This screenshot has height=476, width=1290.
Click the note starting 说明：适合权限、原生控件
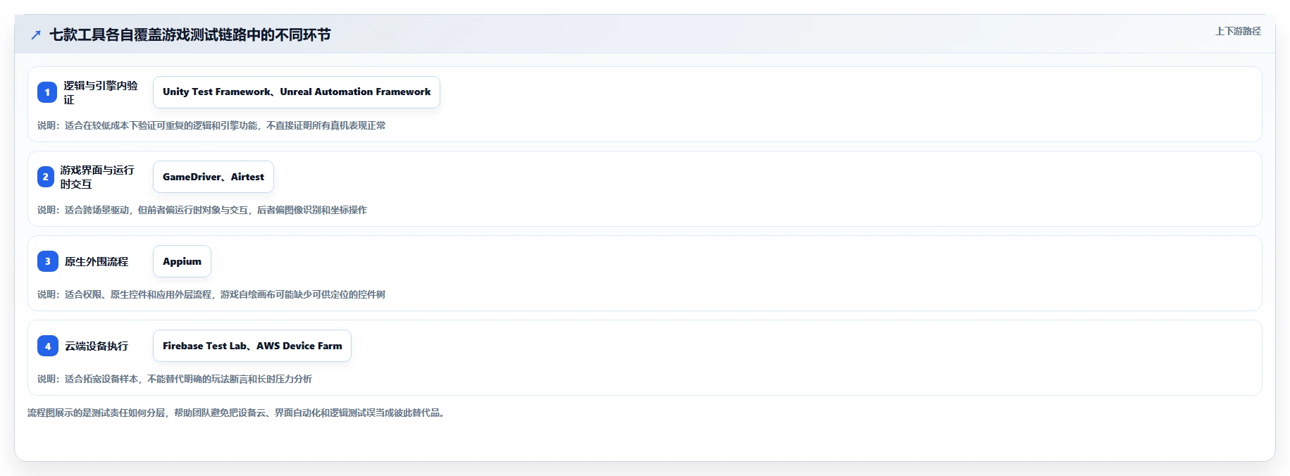(x=211, y=294)
